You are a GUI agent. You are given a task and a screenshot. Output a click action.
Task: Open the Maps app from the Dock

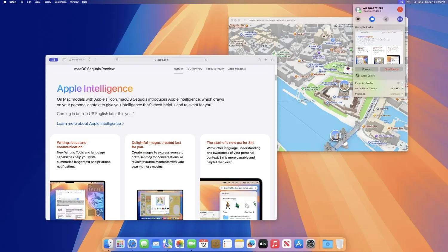168,244
